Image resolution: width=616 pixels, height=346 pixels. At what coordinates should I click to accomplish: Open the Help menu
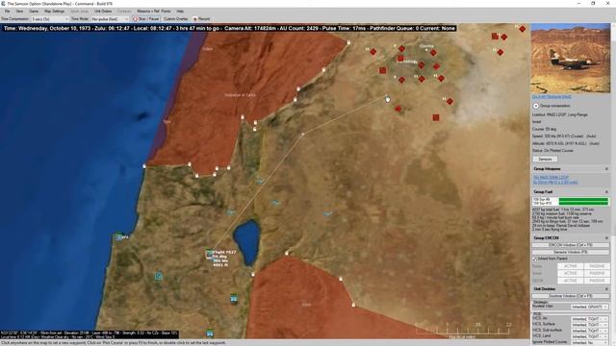coord(180,11)
